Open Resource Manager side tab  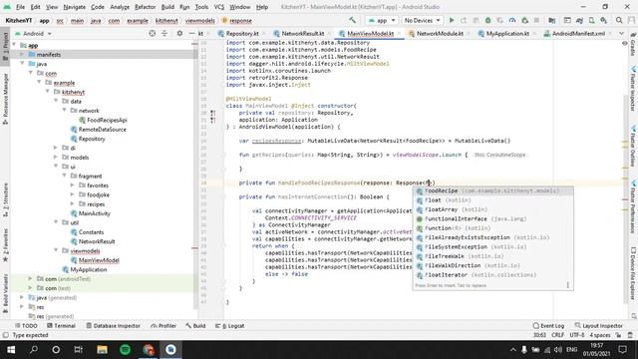pos(5,99)
